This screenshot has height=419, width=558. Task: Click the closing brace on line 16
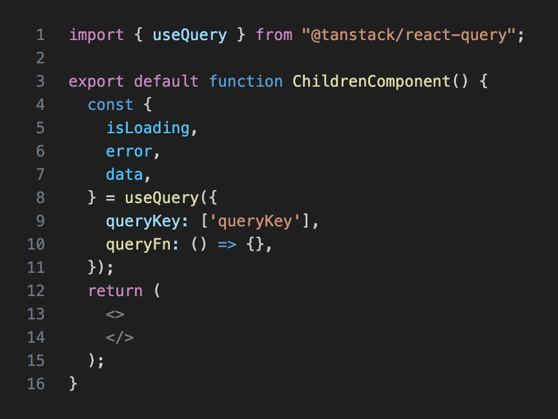(x=73, y=384)
